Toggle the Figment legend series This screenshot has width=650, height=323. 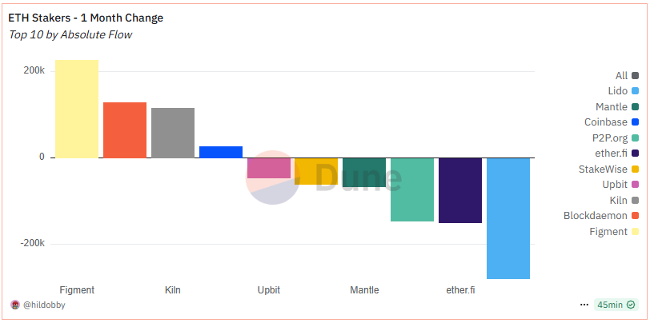[614, 232]
